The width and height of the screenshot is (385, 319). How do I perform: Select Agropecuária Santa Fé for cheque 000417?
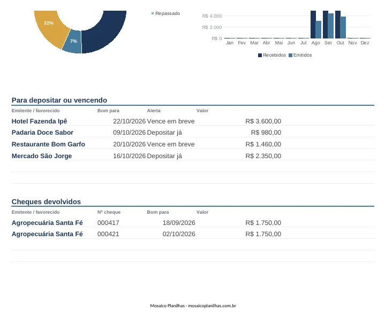point(47,223)
